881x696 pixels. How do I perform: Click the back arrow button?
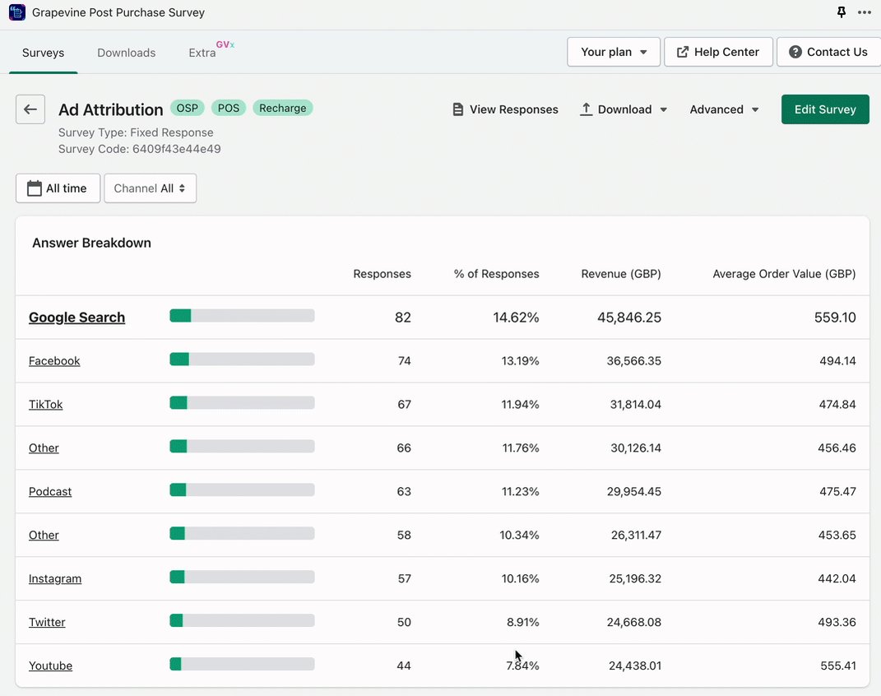(x=30, y=109)
